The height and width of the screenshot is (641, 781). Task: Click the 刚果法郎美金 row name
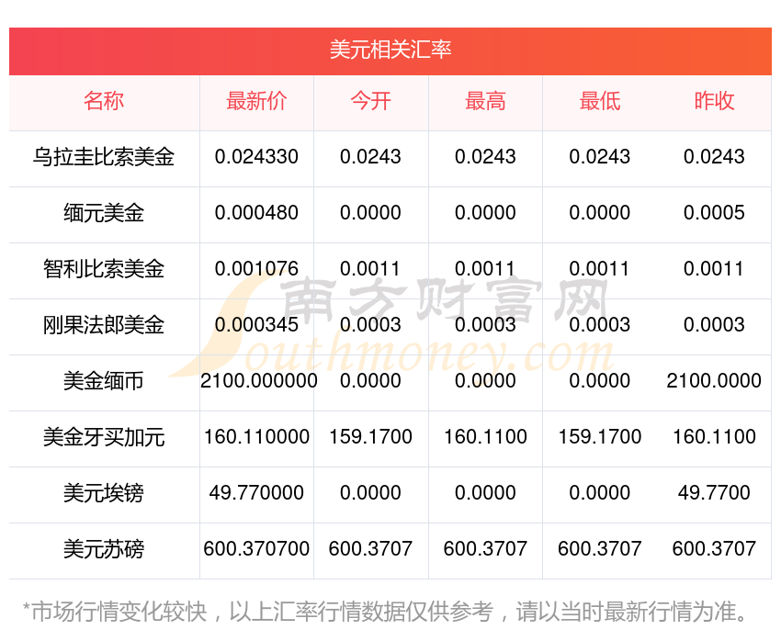pyautogui.click(x=104, y=325)
